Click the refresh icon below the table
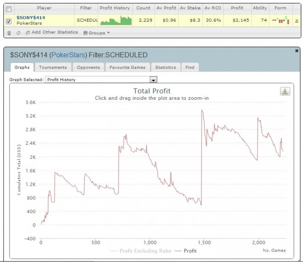Image resolution: width=303 pixels, height=262 pixels. tap(18, 33)
